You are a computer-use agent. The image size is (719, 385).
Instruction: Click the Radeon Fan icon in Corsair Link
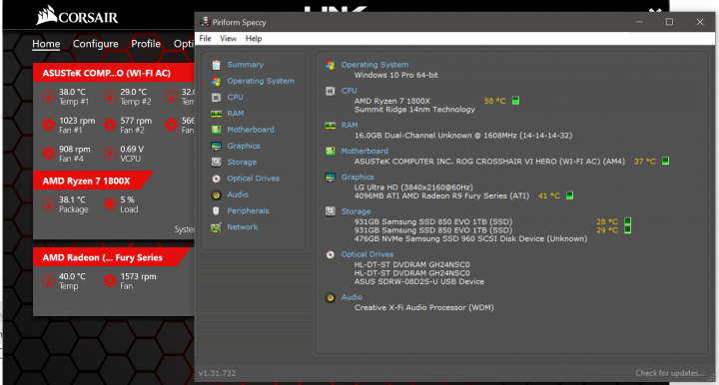110,280
